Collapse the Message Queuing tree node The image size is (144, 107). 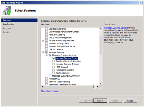point(43,52)
